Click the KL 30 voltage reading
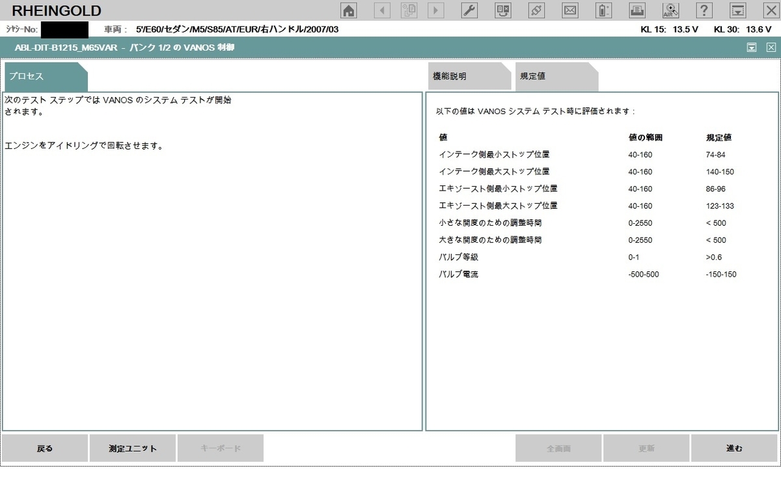 pos(743,29)
